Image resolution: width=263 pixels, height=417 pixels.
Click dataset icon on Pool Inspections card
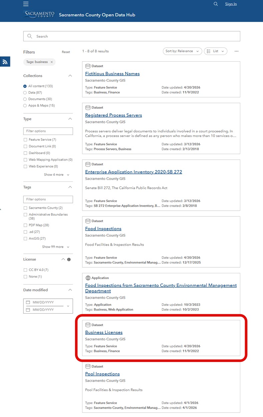coord(88,366)
